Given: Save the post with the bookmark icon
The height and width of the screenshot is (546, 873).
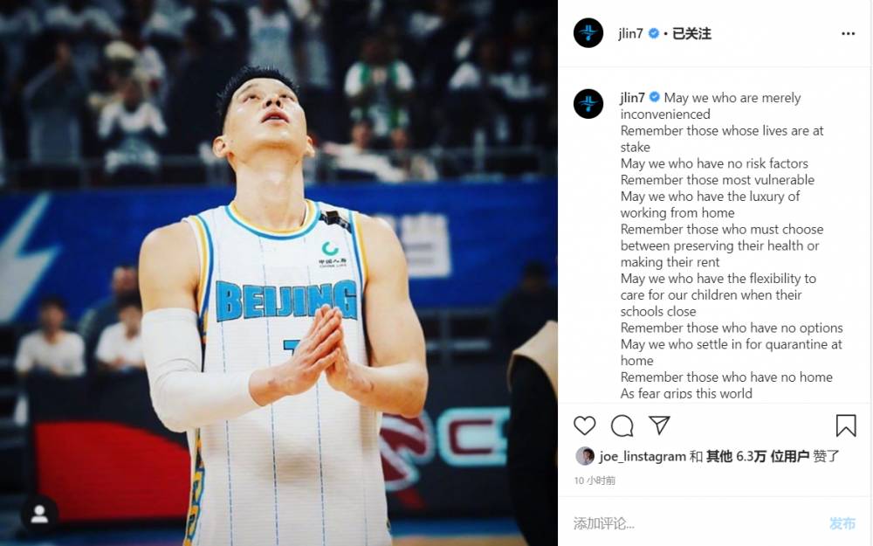Looking at the screenshot, I should tap(846, 425).
